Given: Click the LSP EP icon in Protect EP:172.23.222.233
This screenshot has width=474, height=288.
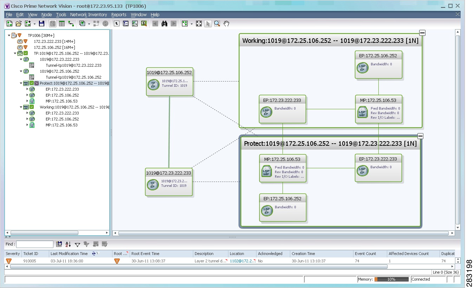Looking at the screenshot, I should 363,171.
